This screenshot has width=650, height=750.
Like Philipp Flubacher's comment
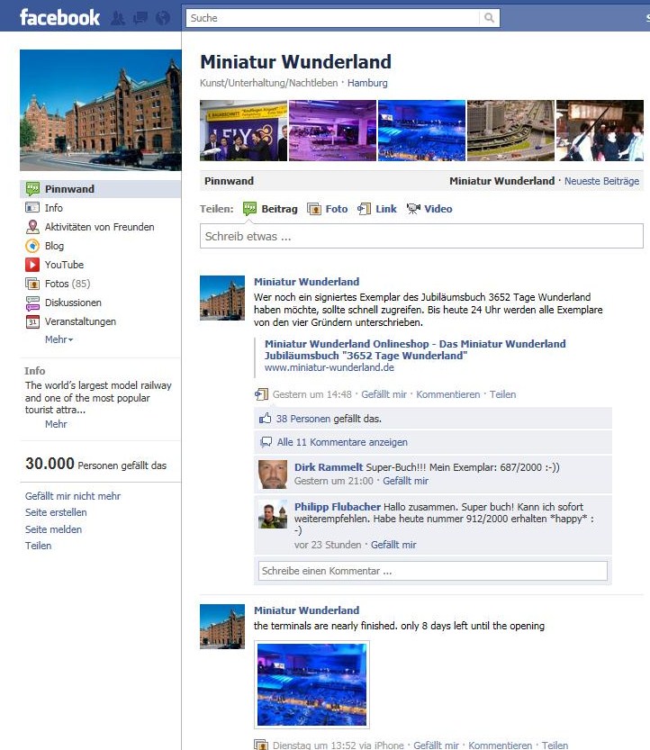393,545
